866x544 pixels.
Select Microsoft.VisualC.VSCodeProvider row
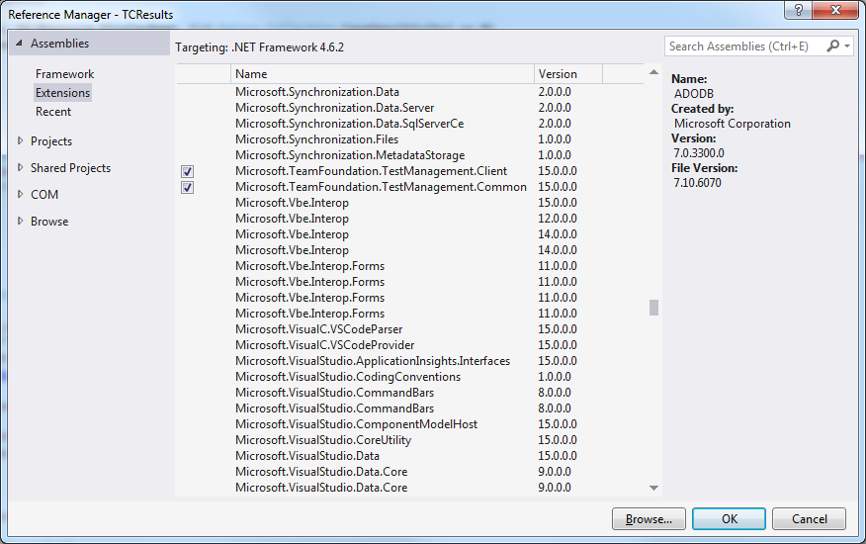click(410, 345)
